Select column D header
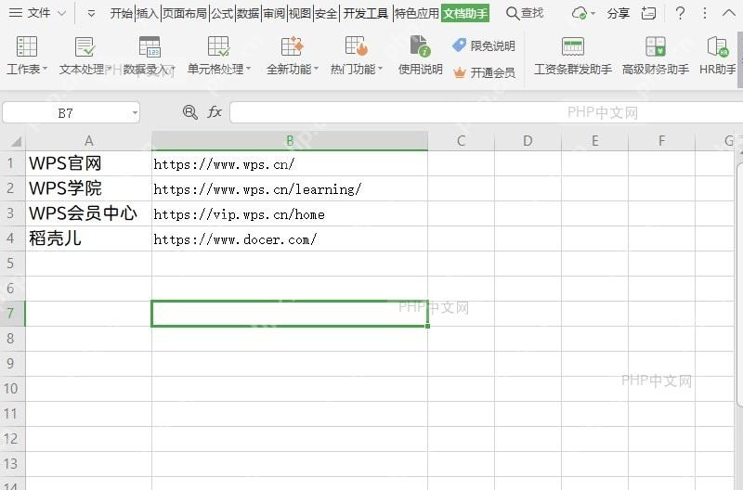The image size is (743, 490). pos(528,141)
